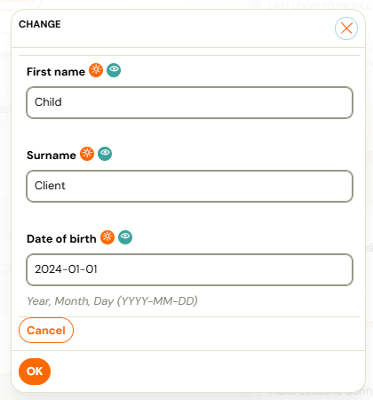Confirm the changes with OK
This screenshot has height=400, width=373.
[35, 372]
